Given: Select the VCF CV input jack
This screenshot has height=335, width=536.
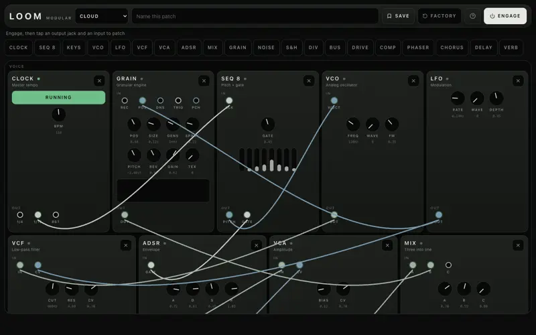Looking at the screenshot, I should 38,265.
